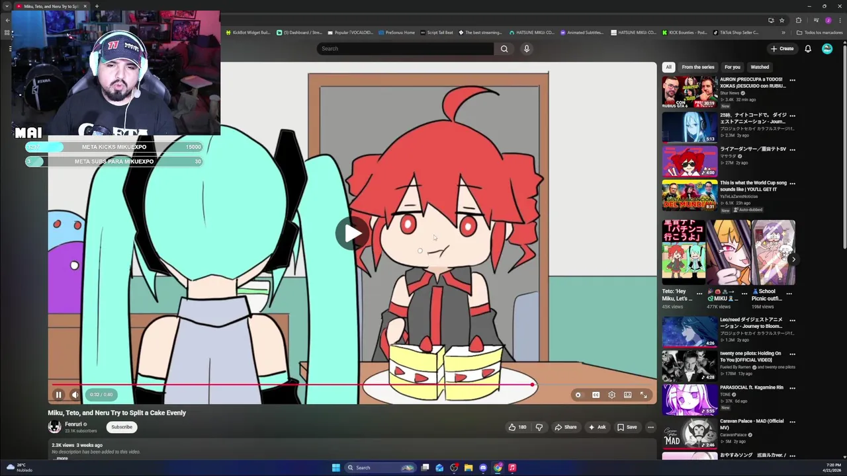The width and height of the screenshot is (847, 476).
Task: Open Task View in the taskbar
Action: [425, 467]
